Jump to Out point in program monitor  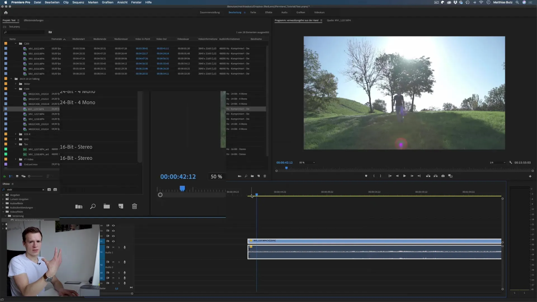(419, 176)
